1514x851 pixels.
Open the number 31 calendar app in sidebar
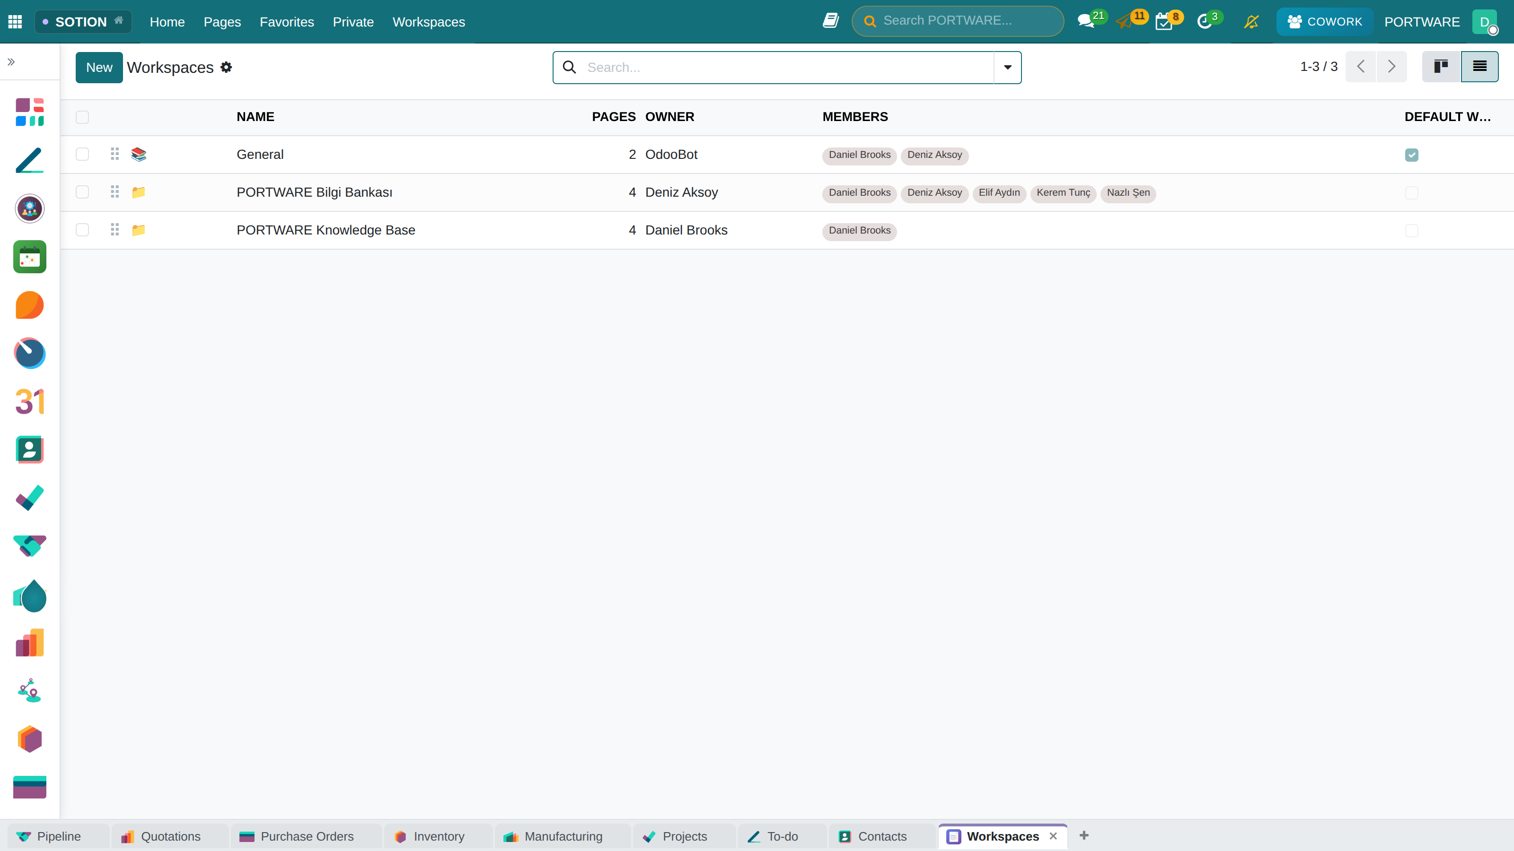pos(29,402)
